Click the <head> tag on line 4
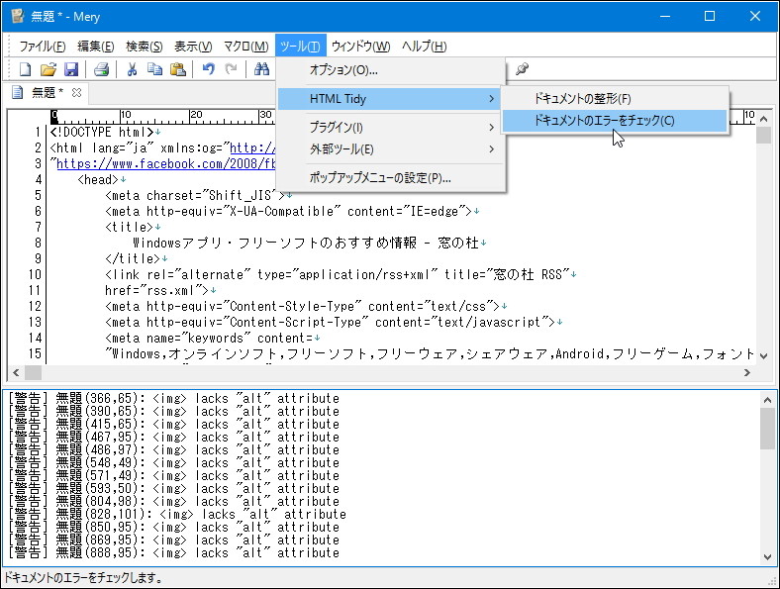Viewport: 780px width, 589px height. 98,179
